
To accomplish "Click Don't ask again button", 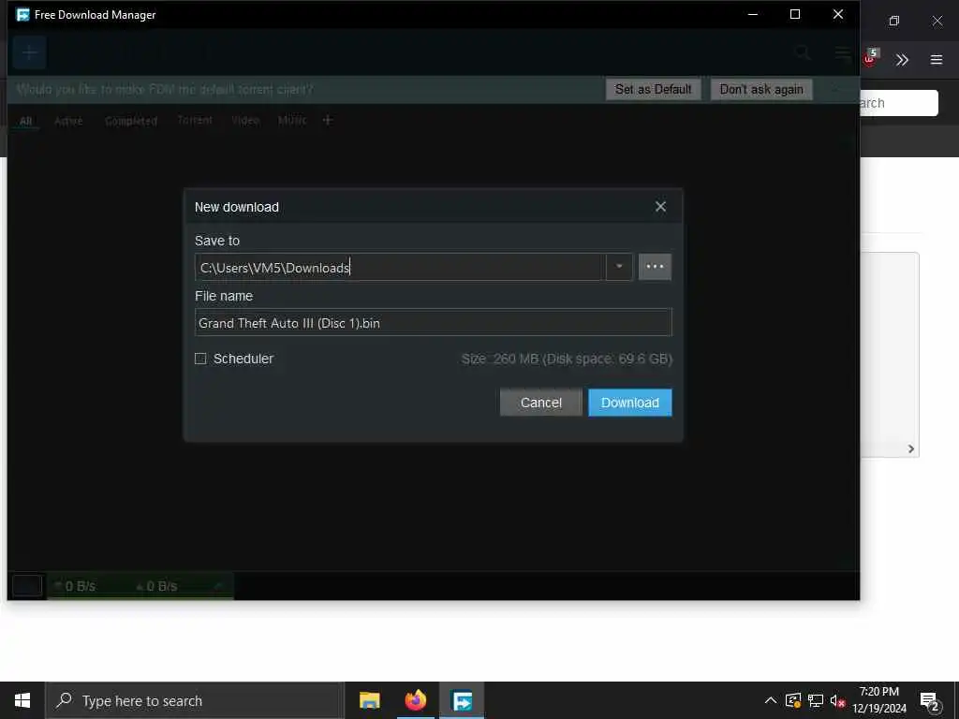I will coord(760,89).
